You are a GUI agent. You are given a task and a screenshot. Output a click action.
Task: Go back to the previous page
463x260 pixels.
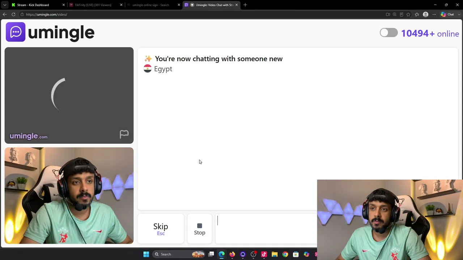click(5, 14)
